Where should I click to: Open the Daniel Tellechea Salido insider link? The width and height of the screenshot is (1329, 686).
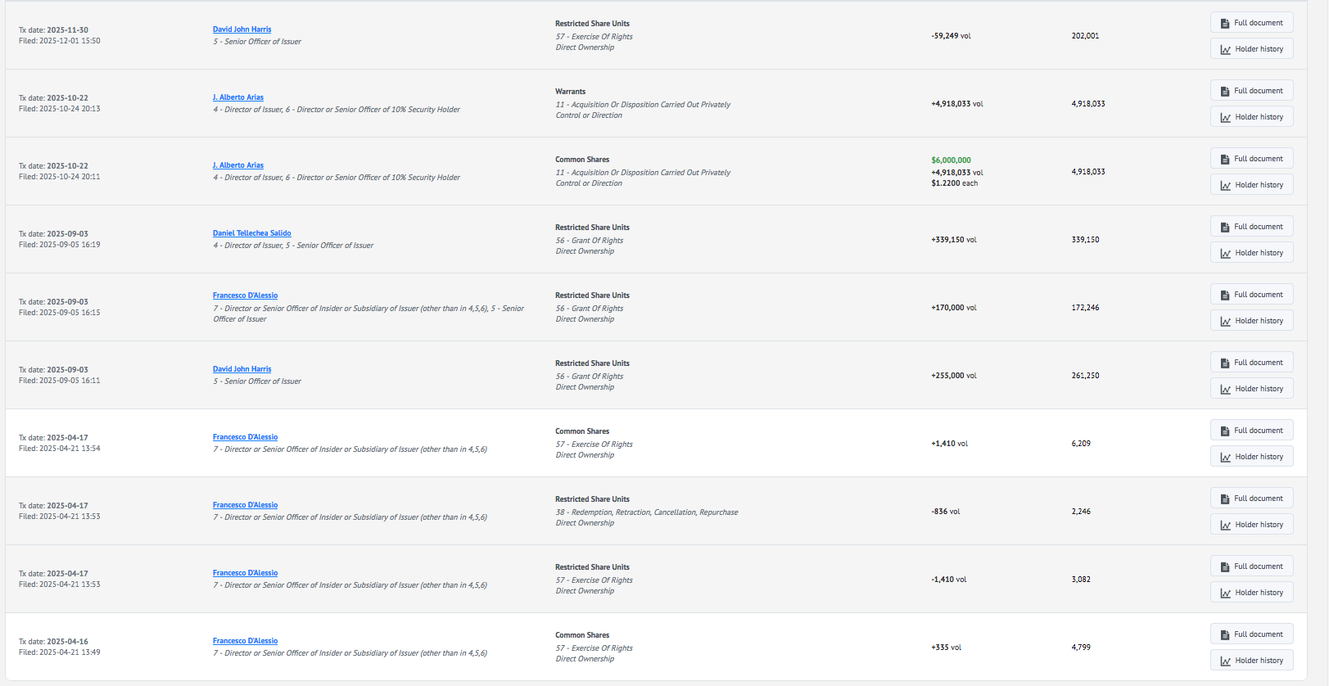pos(251,233)
